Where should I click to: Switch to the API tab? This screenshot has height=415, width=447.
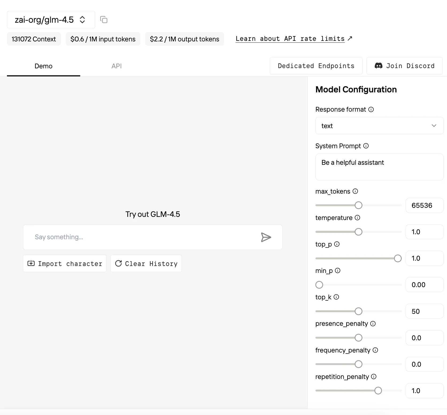[x=117, y=66]
